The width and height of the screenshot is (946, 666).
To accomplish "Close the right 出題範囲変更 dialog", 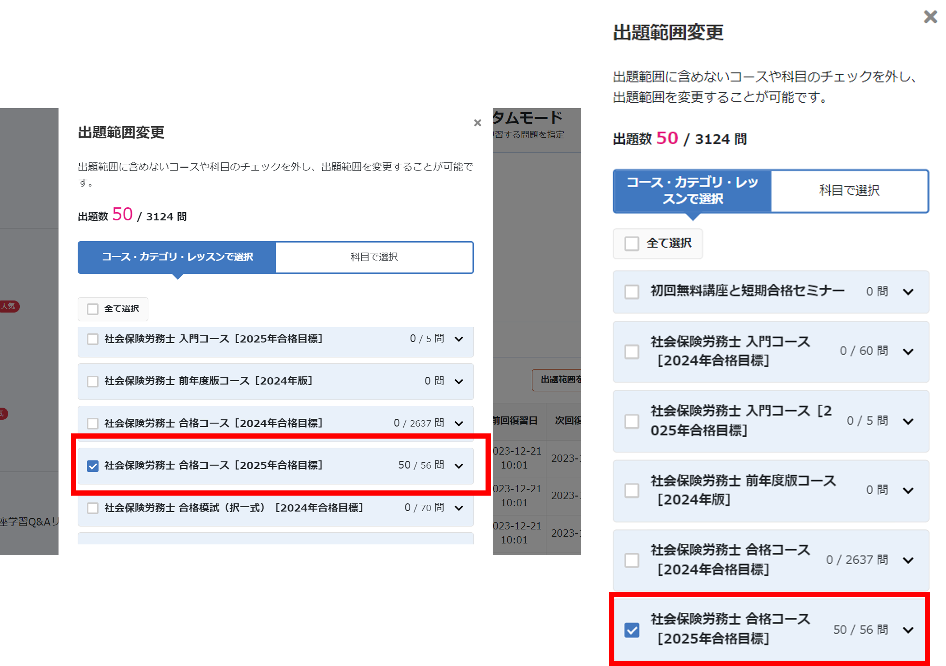I will pos(930,17).
